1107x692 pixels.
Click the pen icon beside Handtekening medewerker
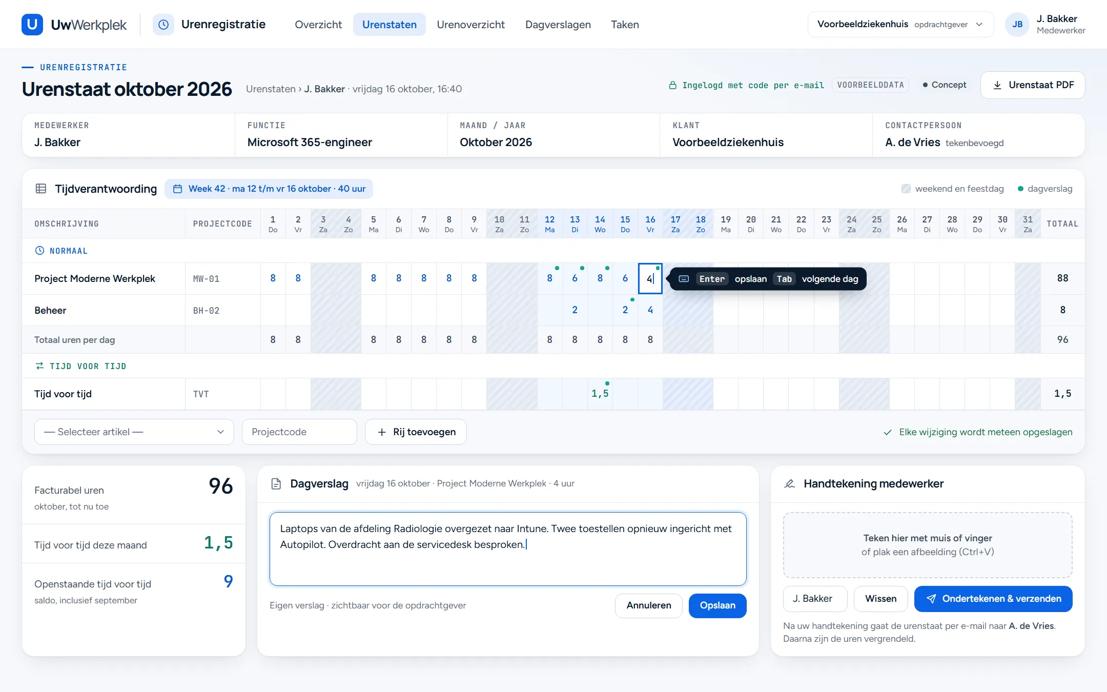790,484
